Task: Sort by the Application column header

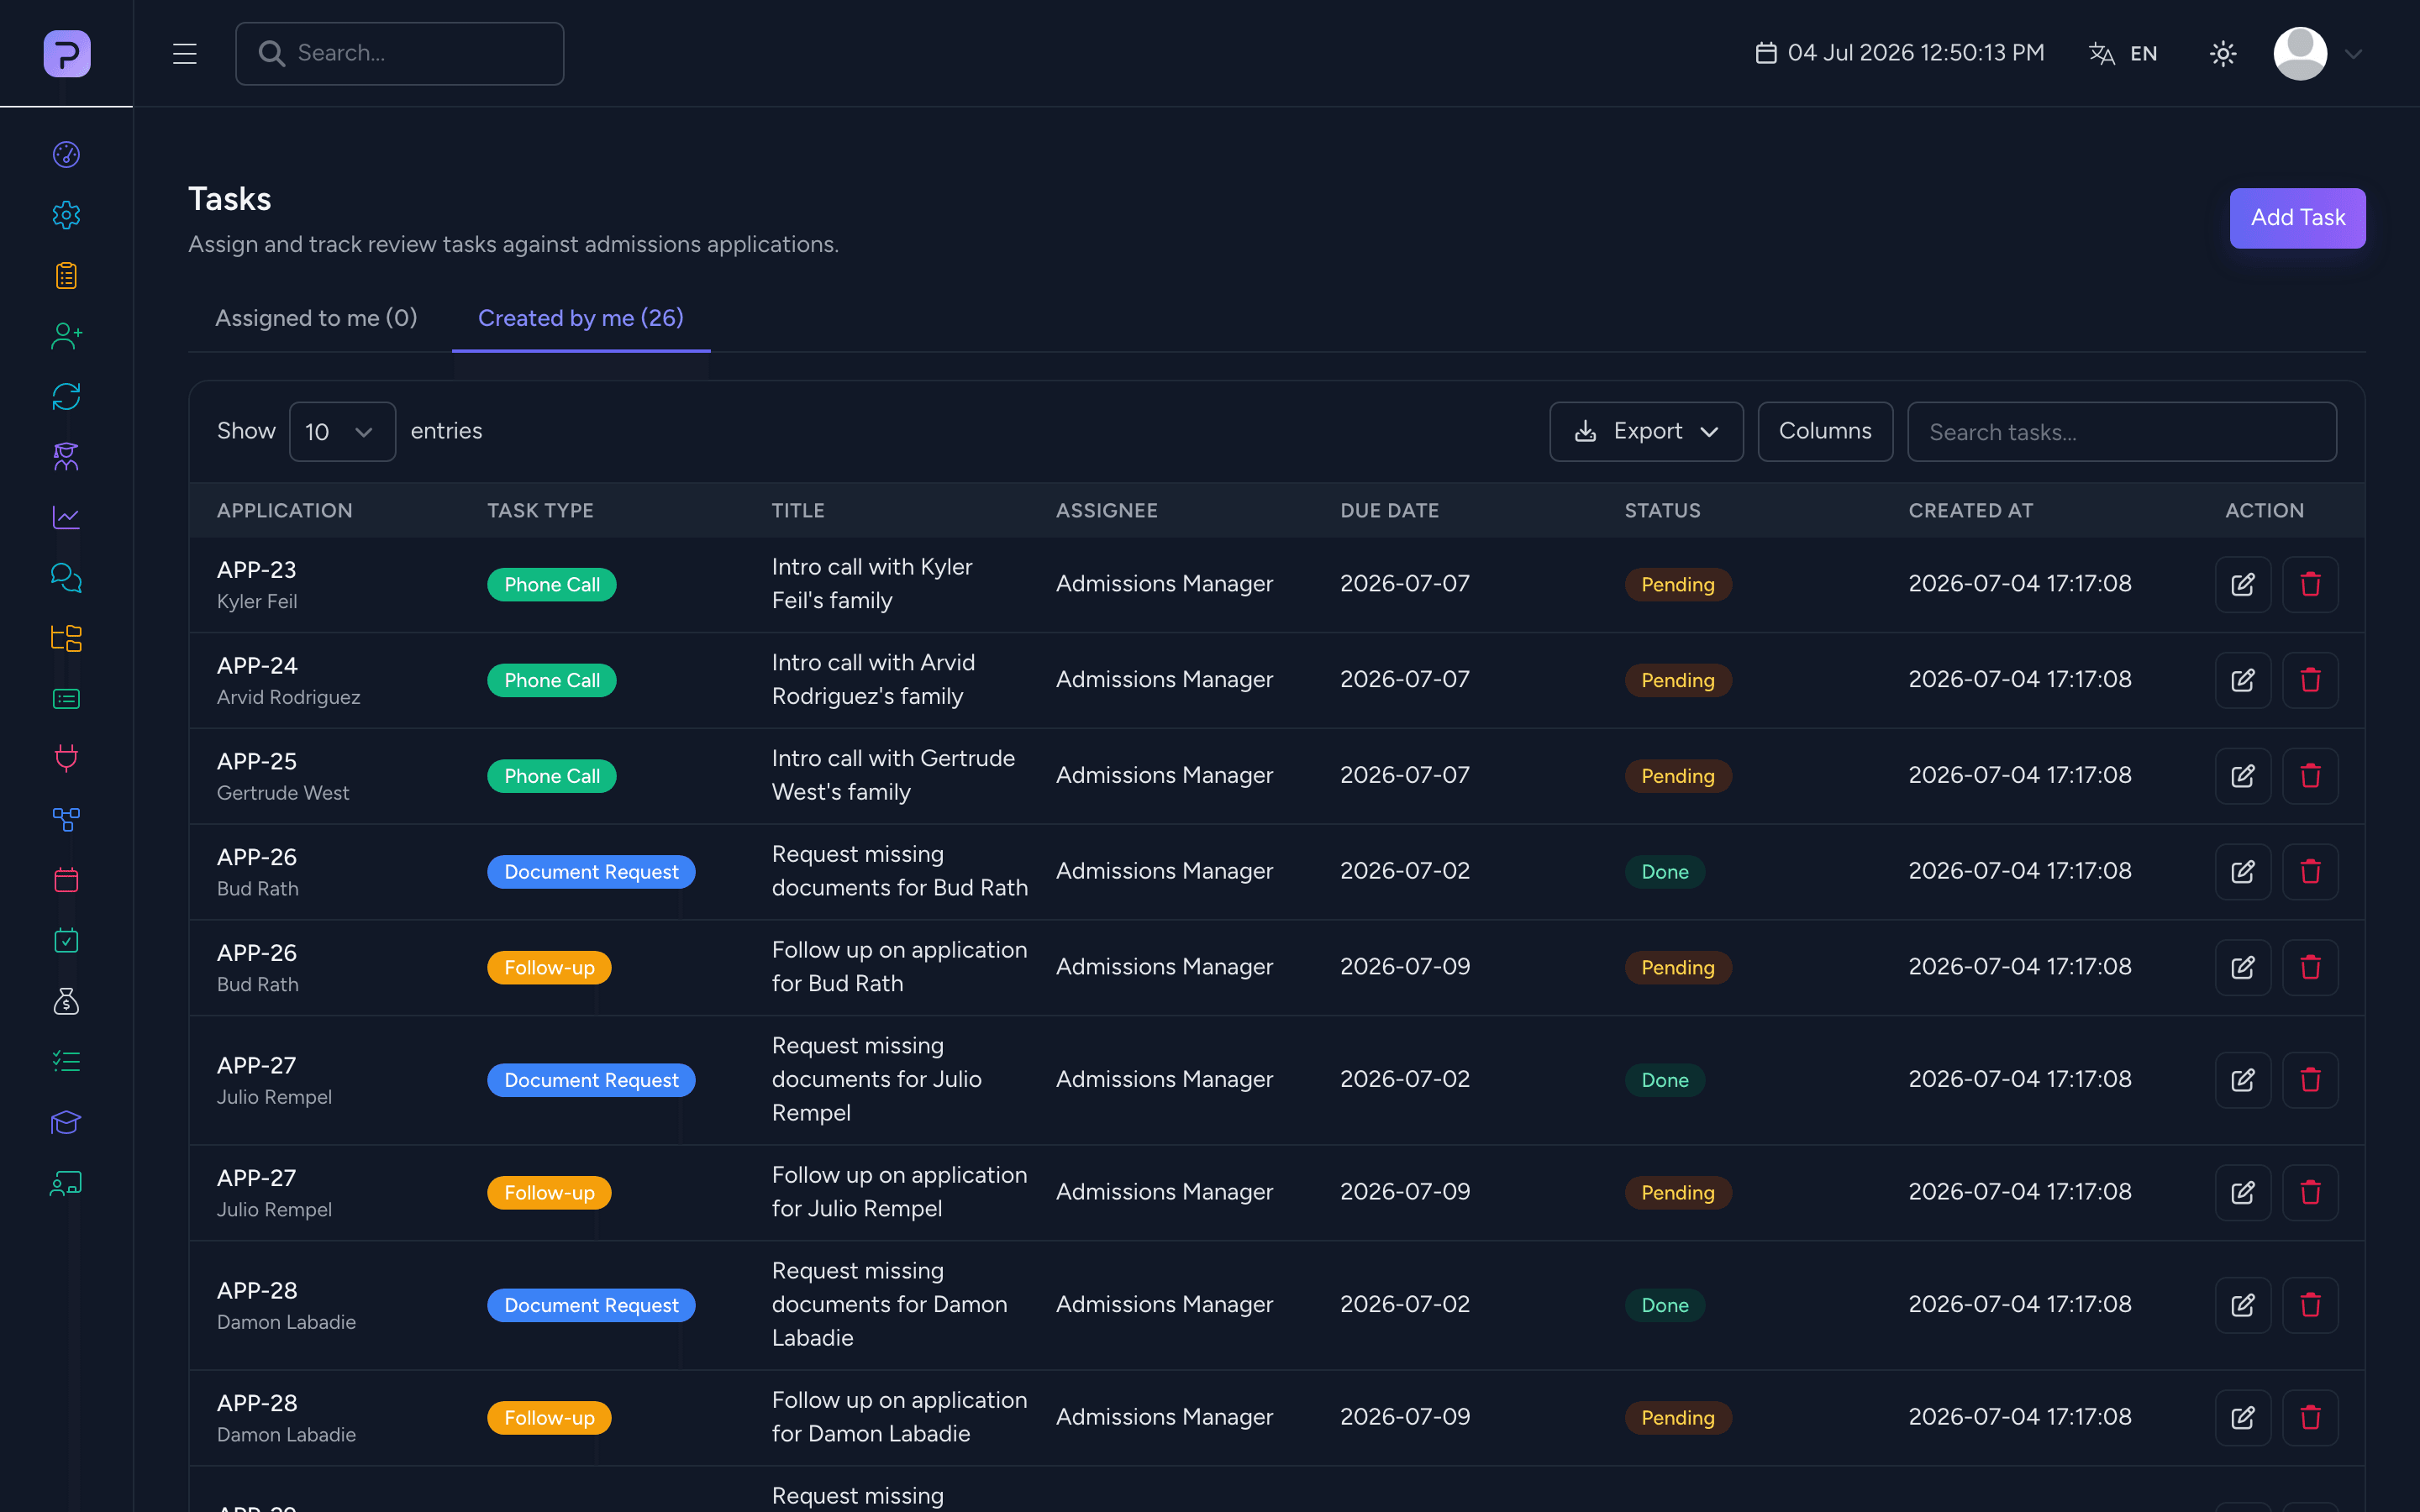Action: [285, 511]
